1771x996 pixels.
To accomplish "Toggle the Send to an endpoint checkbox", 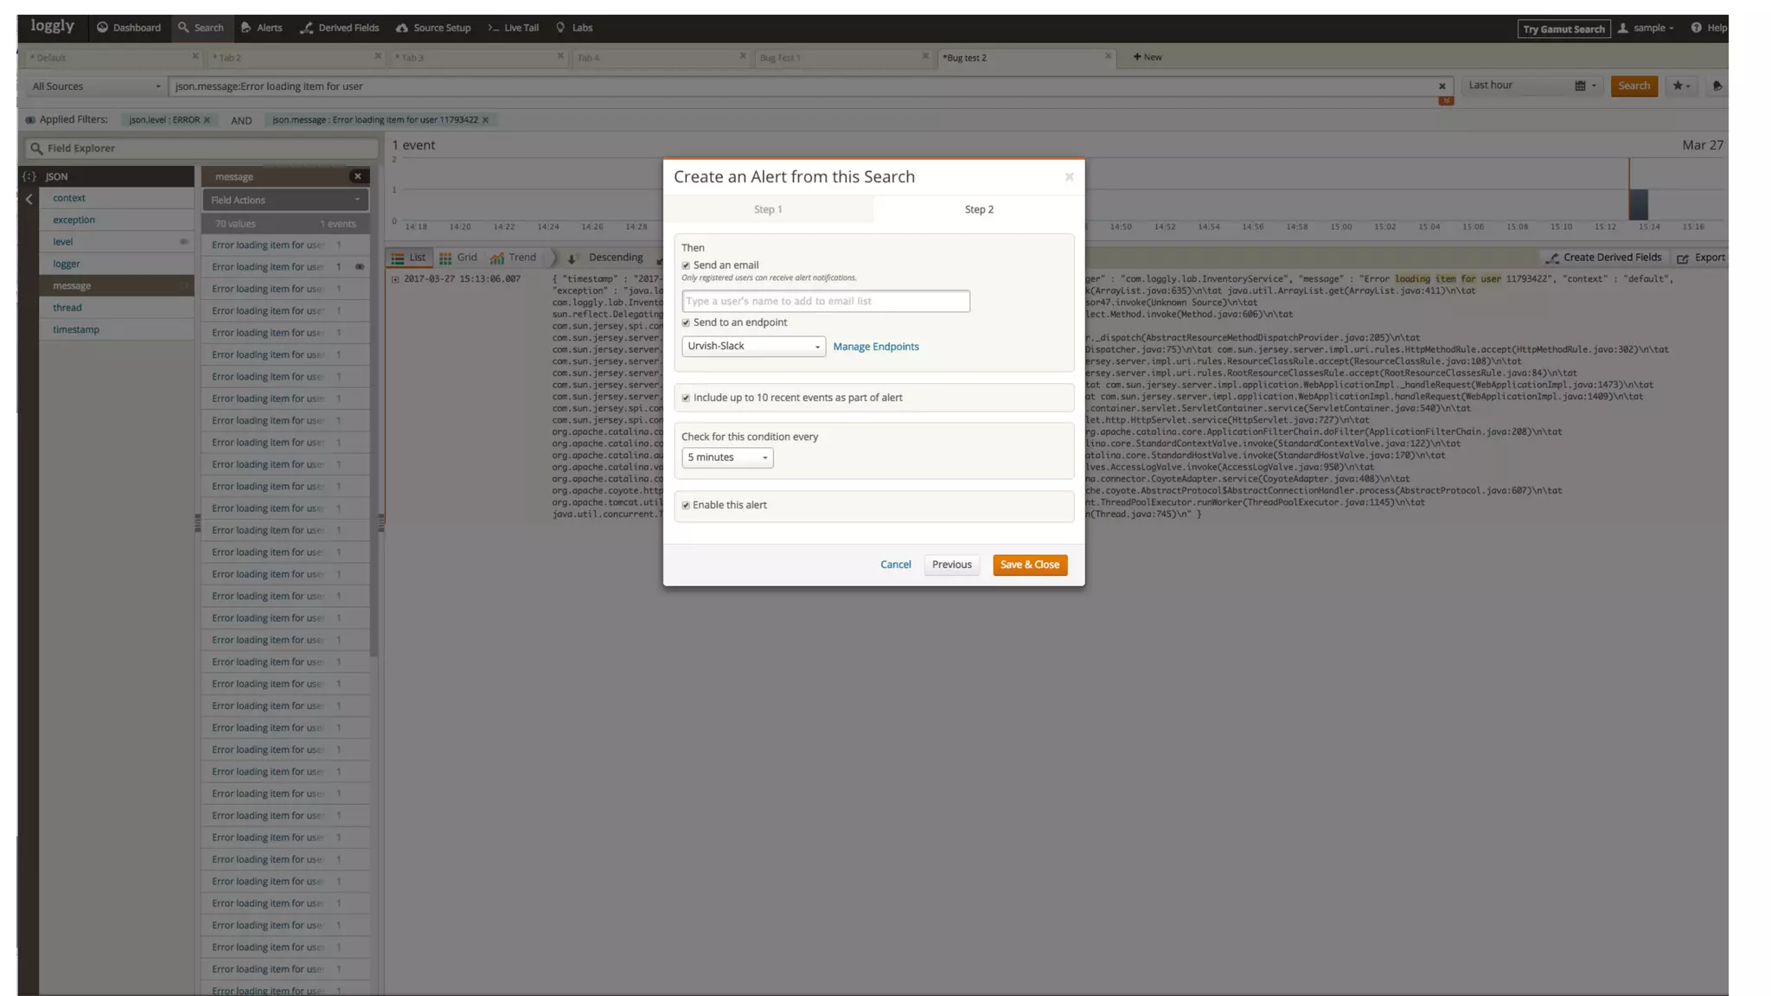I will coord(686,322).
